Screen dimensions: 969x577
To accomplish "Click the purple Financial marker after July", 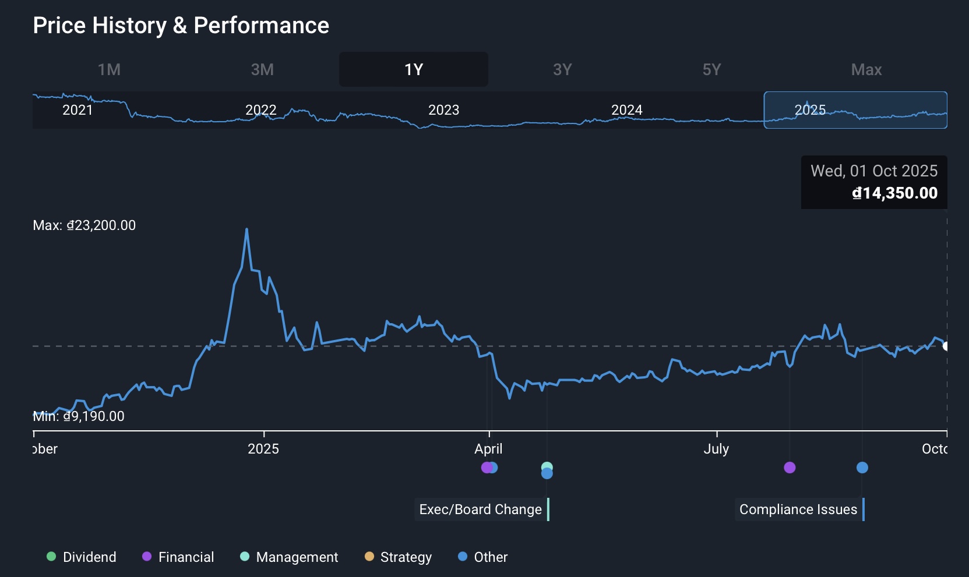I will pos(790,468).
